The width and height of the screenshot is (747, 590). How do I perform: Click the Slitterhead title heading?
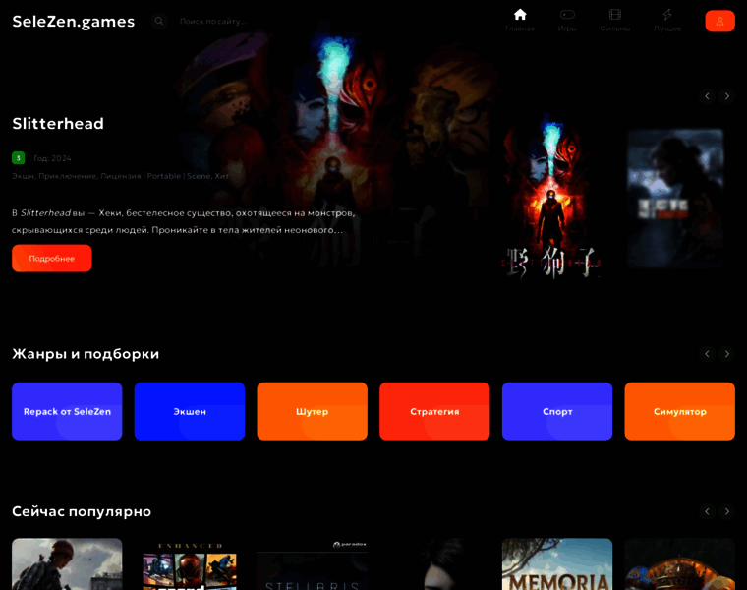coord(58,124)
